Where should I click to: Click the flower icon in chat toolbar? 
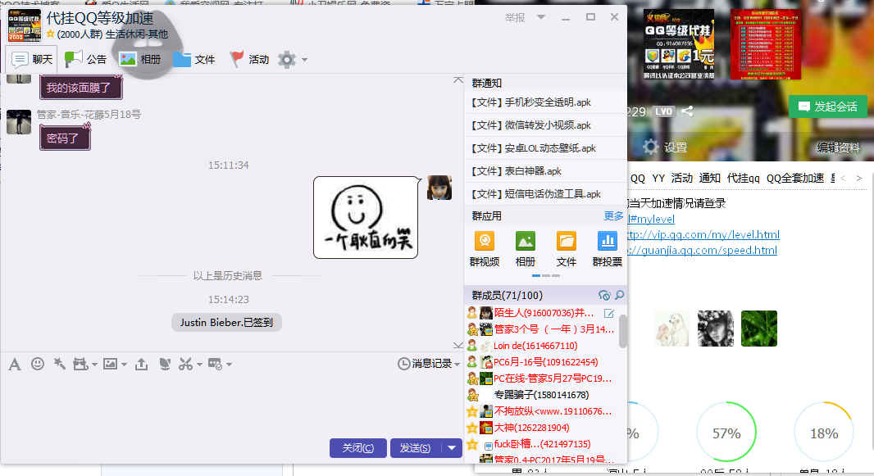click(x=165, y=364)
